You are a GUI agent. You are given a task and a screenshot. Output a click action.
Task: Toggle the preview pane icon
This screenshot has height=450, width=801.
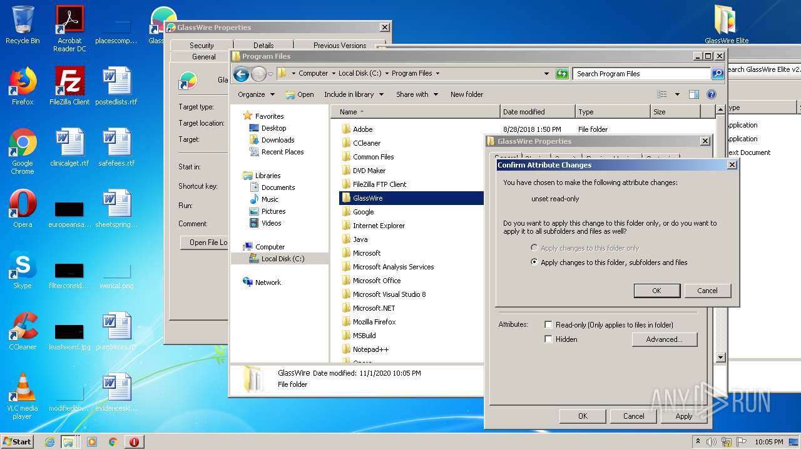[x=693, y=94]
